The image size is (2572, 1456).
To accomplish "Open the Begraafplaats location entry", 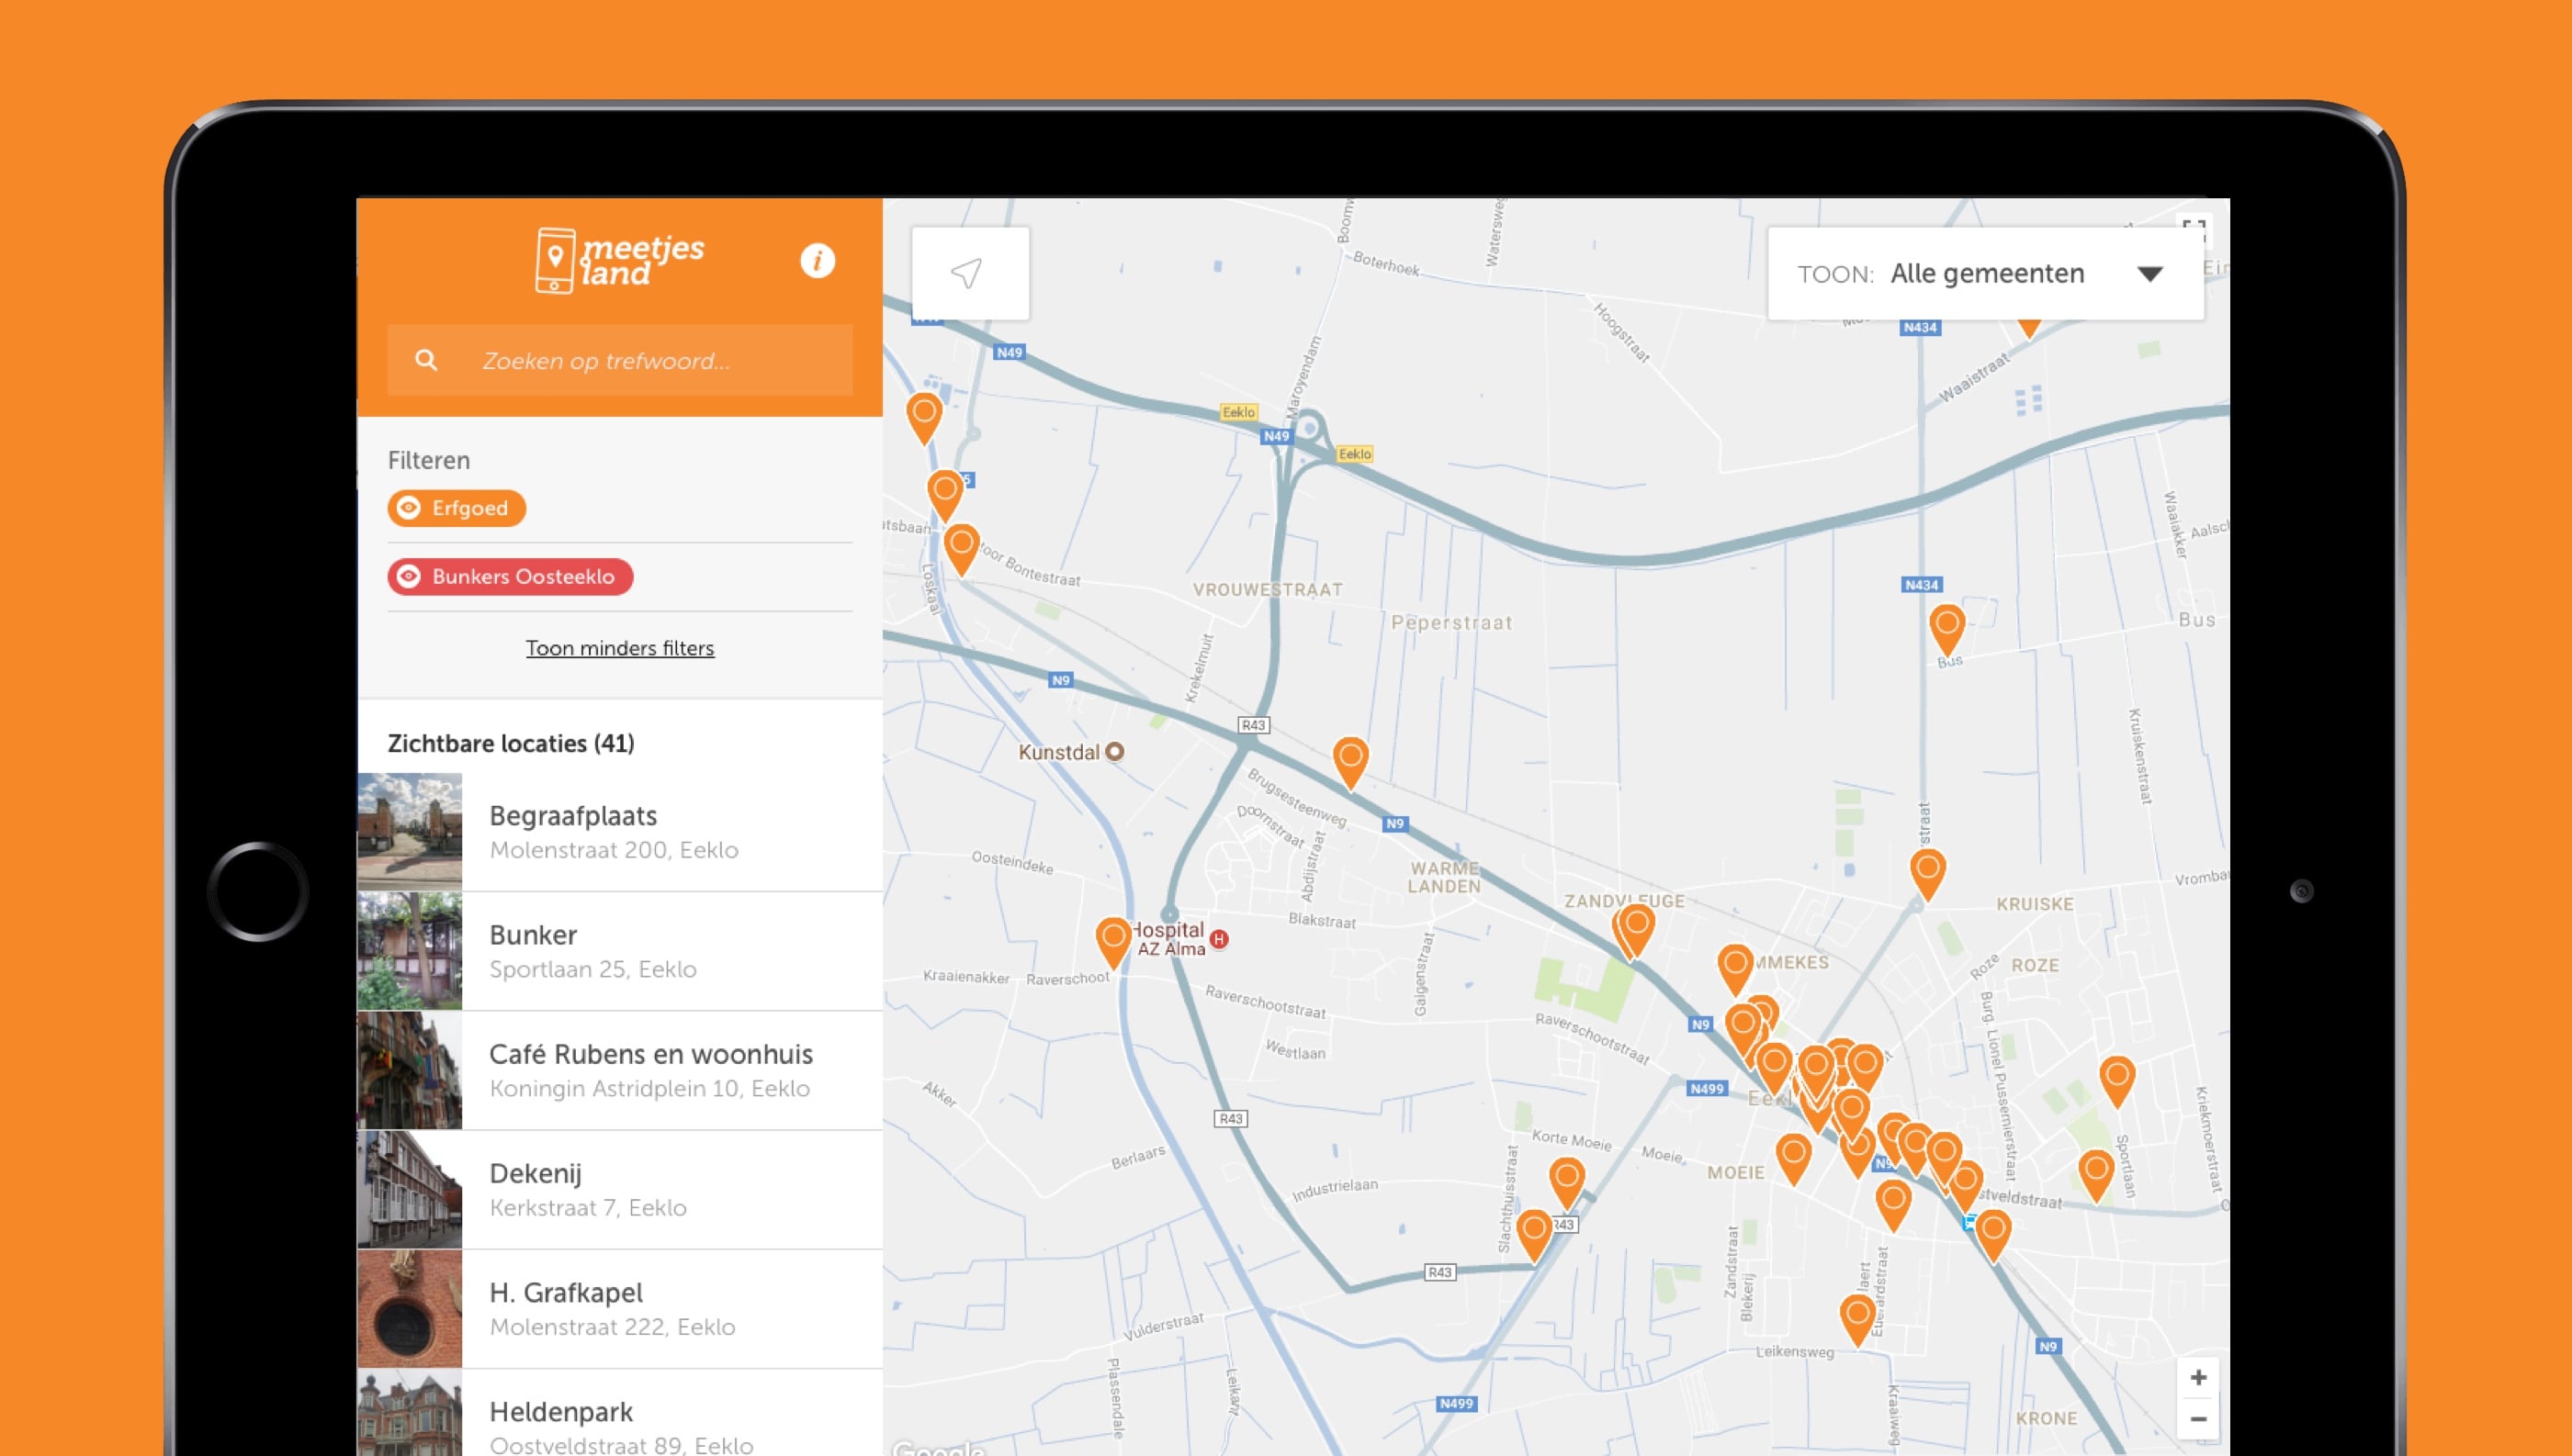I will click(620, 831).
